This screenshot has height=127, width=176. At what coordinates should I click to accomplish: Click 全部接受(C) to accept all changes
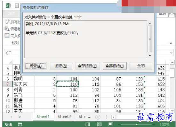pos(87,66)
